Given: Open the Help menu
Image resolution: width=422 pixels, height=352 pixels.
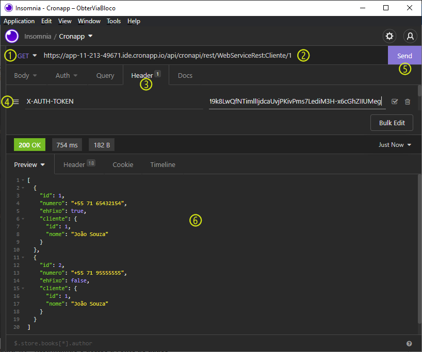Looking at the screenshot, I should pos(134,21).
